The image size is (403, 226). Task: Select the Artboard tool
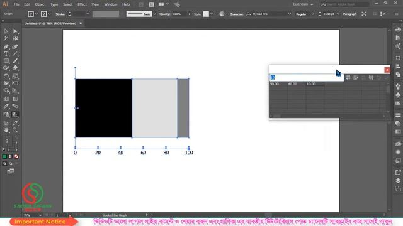[6, 123]
